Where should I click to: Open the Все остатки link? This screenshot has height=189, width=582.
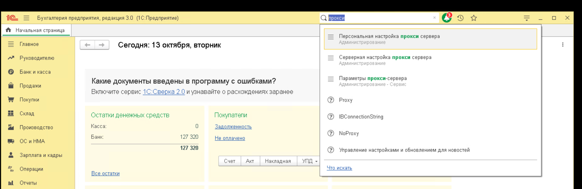(x=105, y=173)
